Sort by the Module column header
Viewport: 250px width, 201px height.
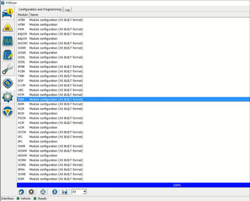pos(23,15)
